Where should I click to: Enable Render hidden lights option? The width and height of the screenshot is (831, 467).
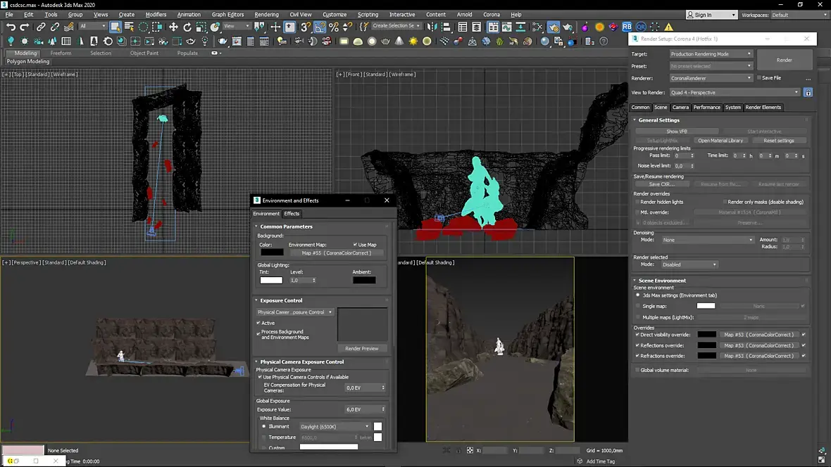click(637, 202)
